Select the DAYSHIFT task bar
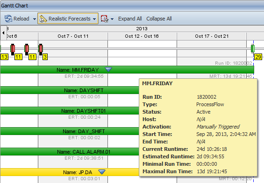Screen dimensions: 264x183 pyautogui.click(x=70, y=90)
